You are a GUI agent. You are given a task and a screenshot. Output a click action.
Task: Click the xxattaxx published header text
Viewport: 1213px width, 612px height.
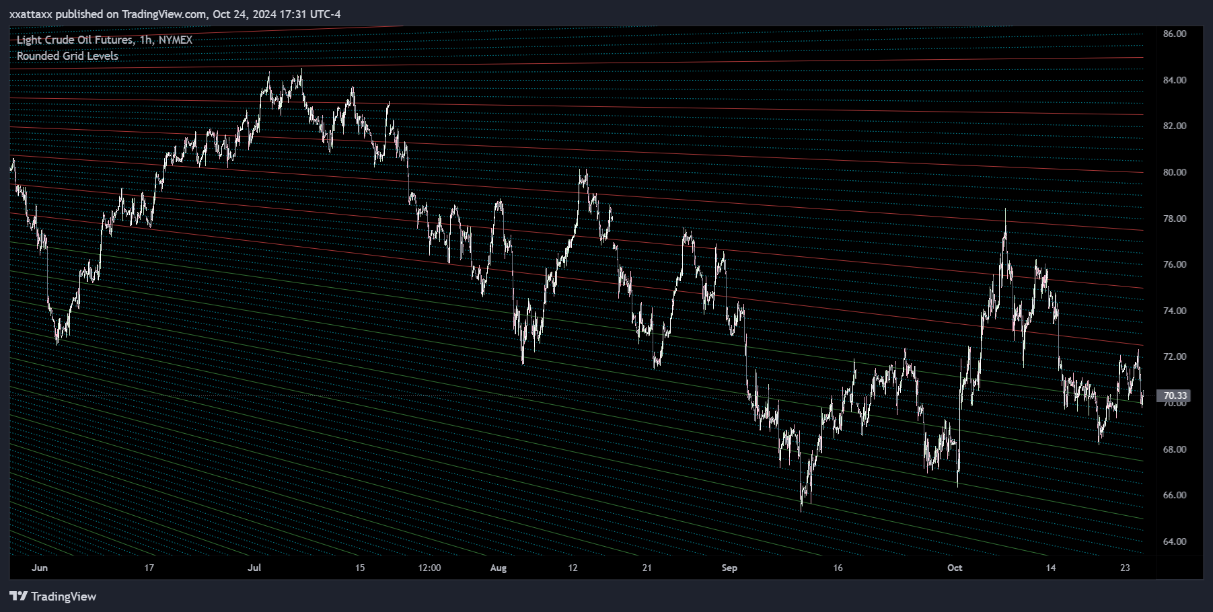(175, 14)
